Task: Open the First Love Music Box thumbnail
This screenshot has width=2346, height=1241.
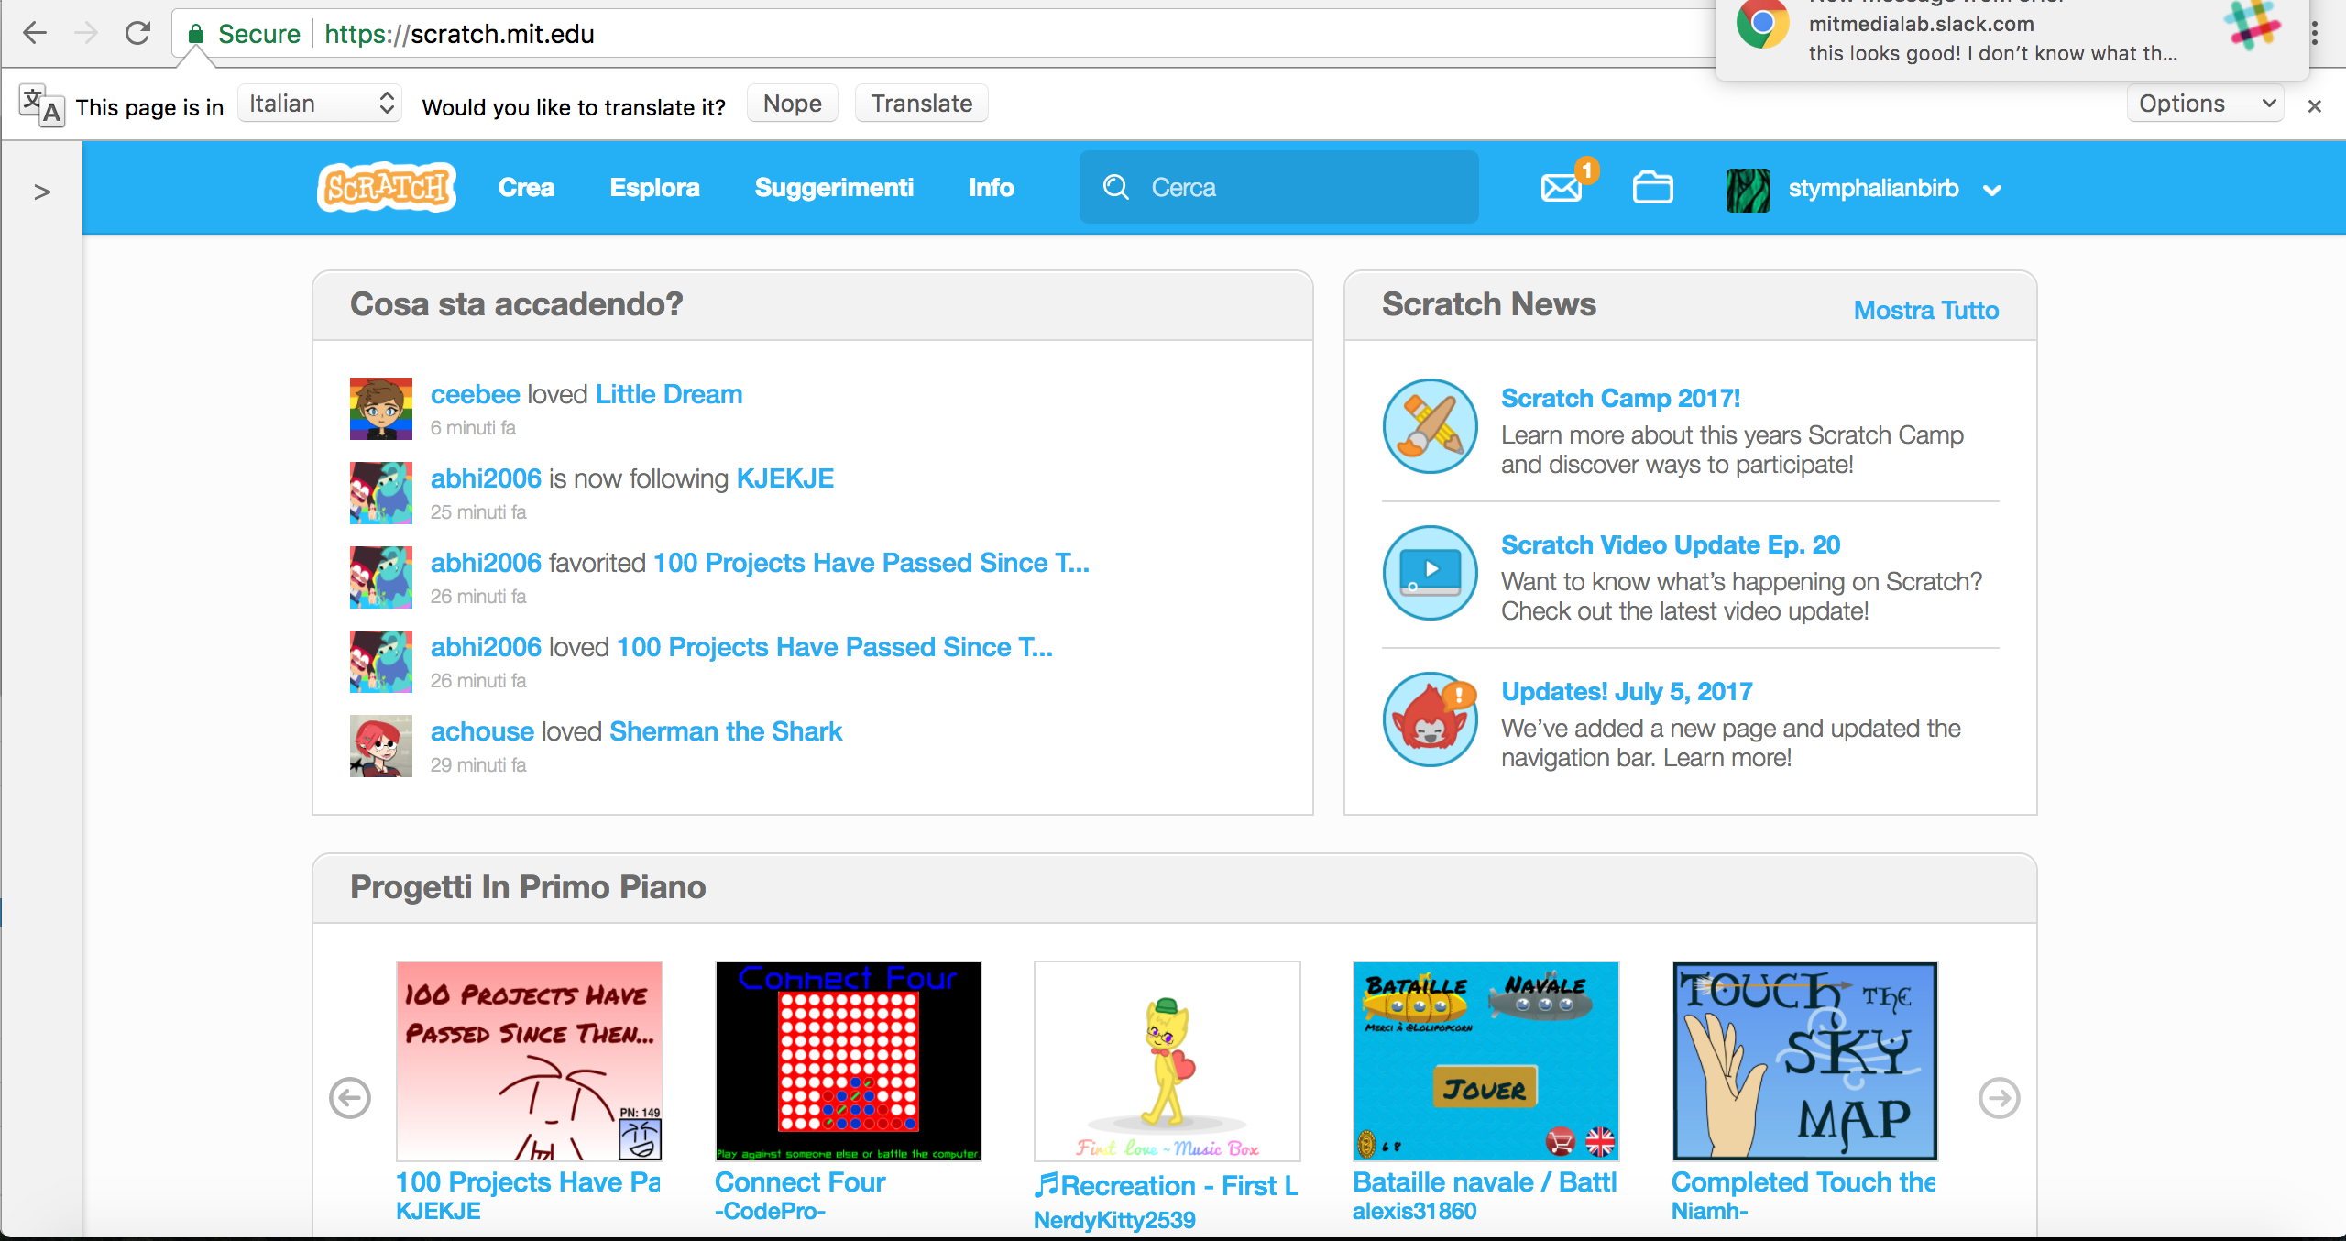Action: point(1167,1060)
